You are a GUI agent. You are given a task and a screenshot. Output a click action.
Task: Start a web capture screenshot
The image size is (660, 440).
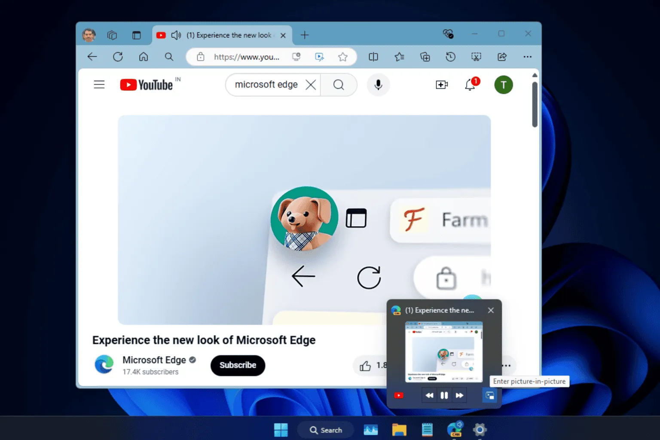476,57
